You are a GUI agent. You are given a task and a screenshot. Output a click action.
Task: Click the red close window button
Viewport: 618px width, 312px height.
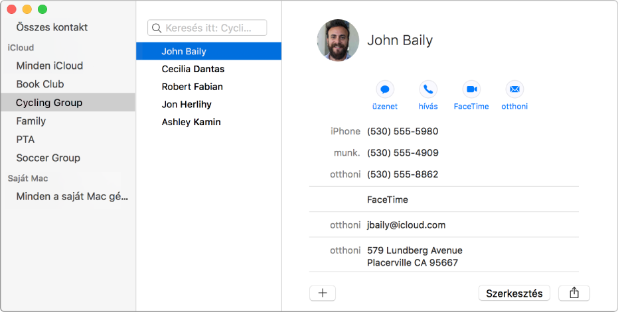11,9
